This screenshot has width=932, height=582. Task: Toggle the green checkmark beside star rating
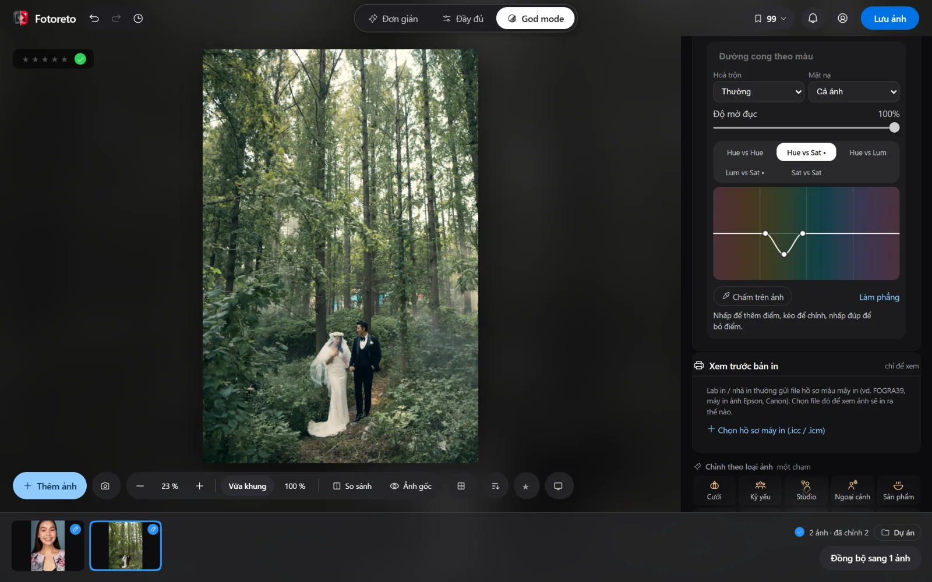click(80, 59)
